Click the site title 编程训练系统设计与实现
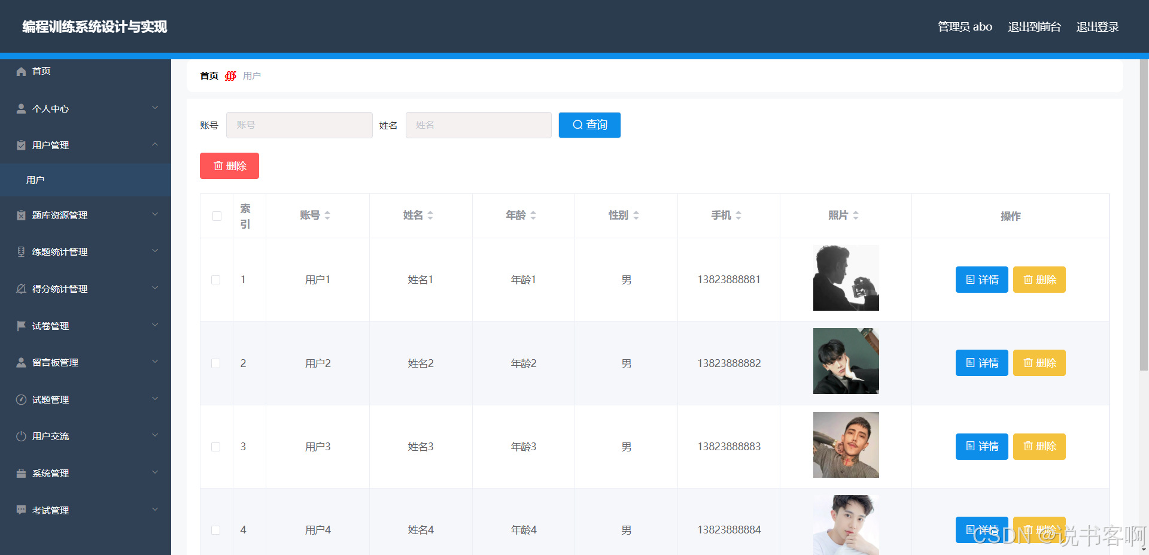This screenshot has height=555, width=1149. click(95, 27)
